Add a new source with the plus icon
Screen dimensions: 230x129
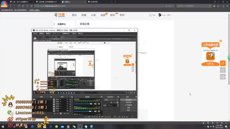[x=54, y=113]
